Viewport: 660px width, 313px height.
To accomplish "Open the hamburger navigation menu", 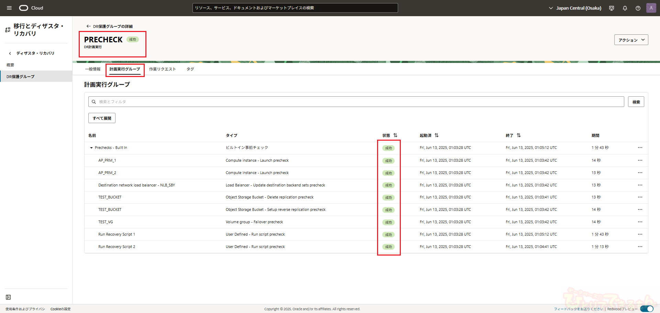I will 9,8.
